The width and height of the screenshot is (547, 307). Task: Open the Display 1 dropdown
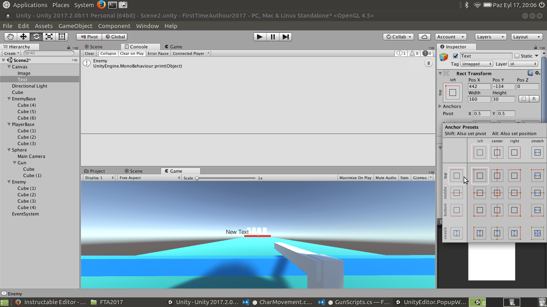coord(99,177)
